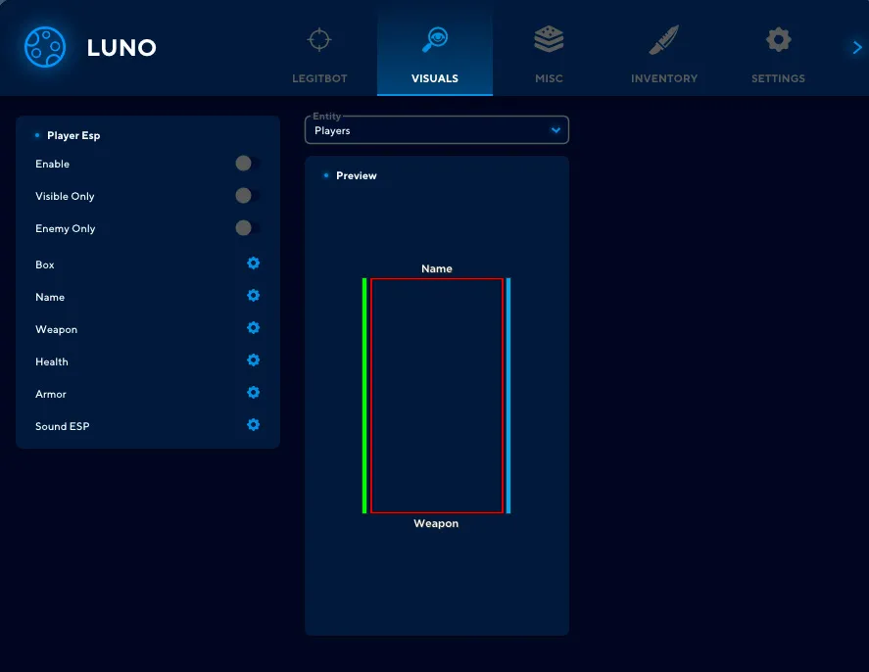Click the Sound ESP option label
Screen dimensions: 869x672
pyautogui.click(x=63, y=426)
